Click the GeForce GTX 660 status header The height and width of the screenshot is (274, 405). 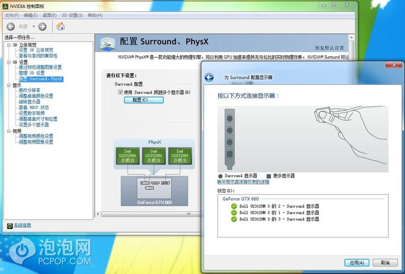click(241, 199)
